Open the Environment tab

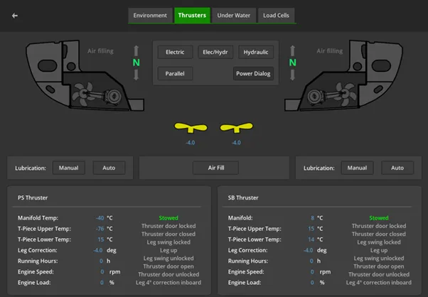[x=150, y=15]
